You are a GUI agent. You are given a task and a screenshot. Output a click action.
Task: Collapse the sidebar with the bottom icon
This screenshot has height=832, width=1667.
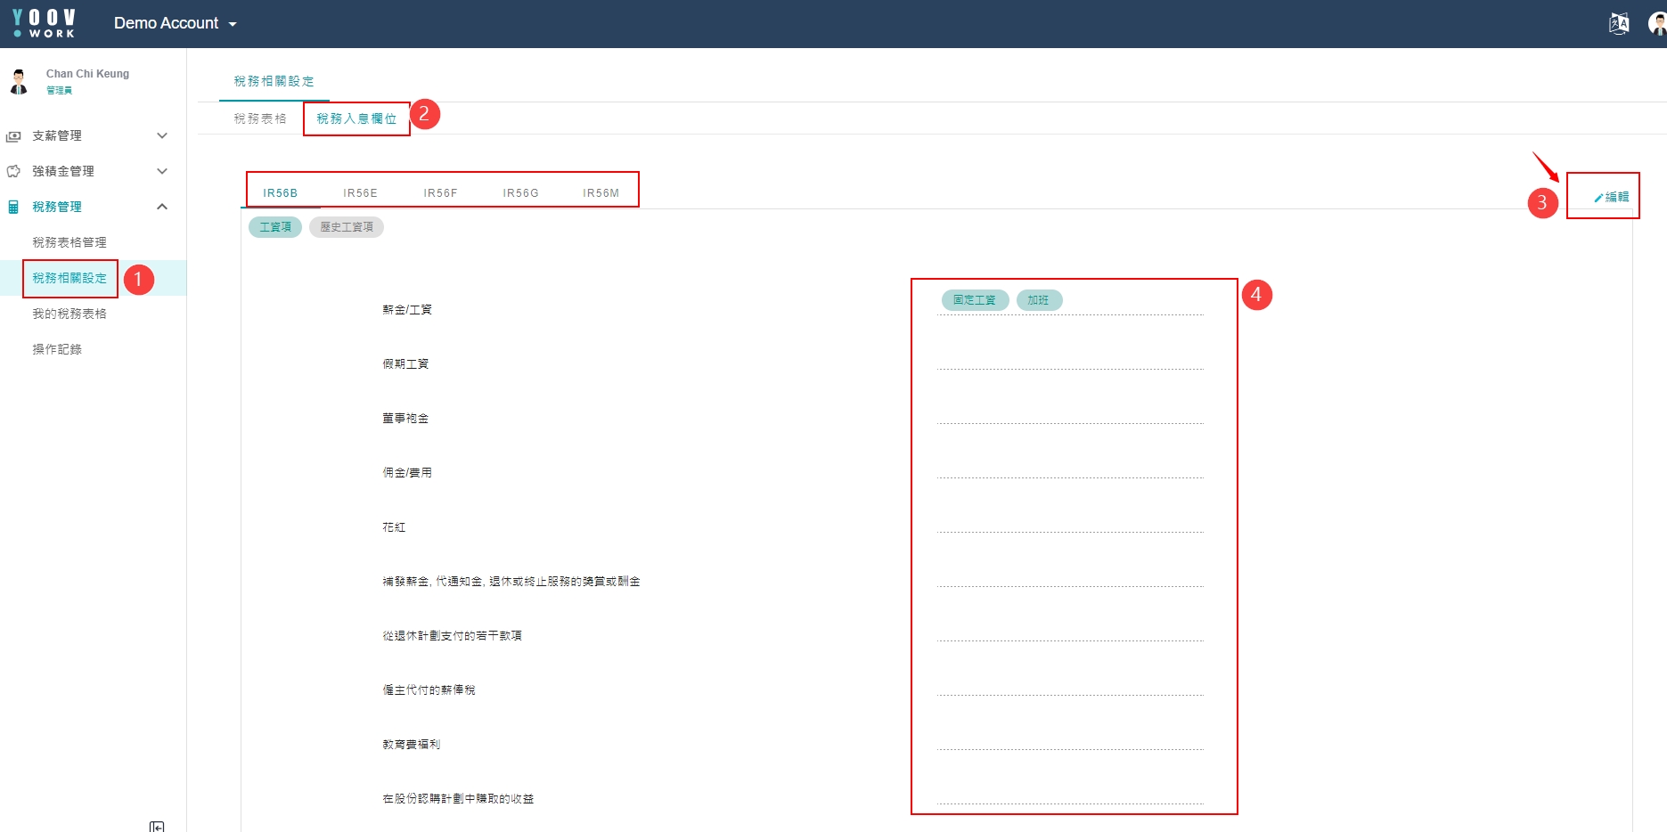pos(157,826)
